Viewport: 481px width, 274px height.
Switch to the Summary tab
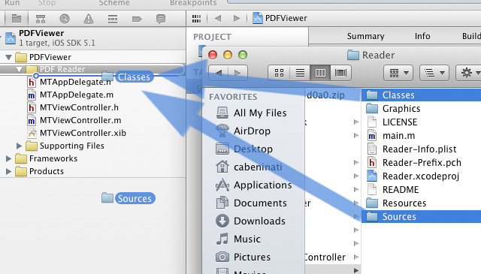pos(365,36)
